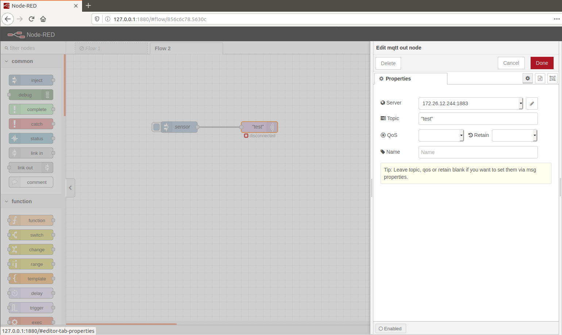Click the filter nodes search box

pos(33,48)
